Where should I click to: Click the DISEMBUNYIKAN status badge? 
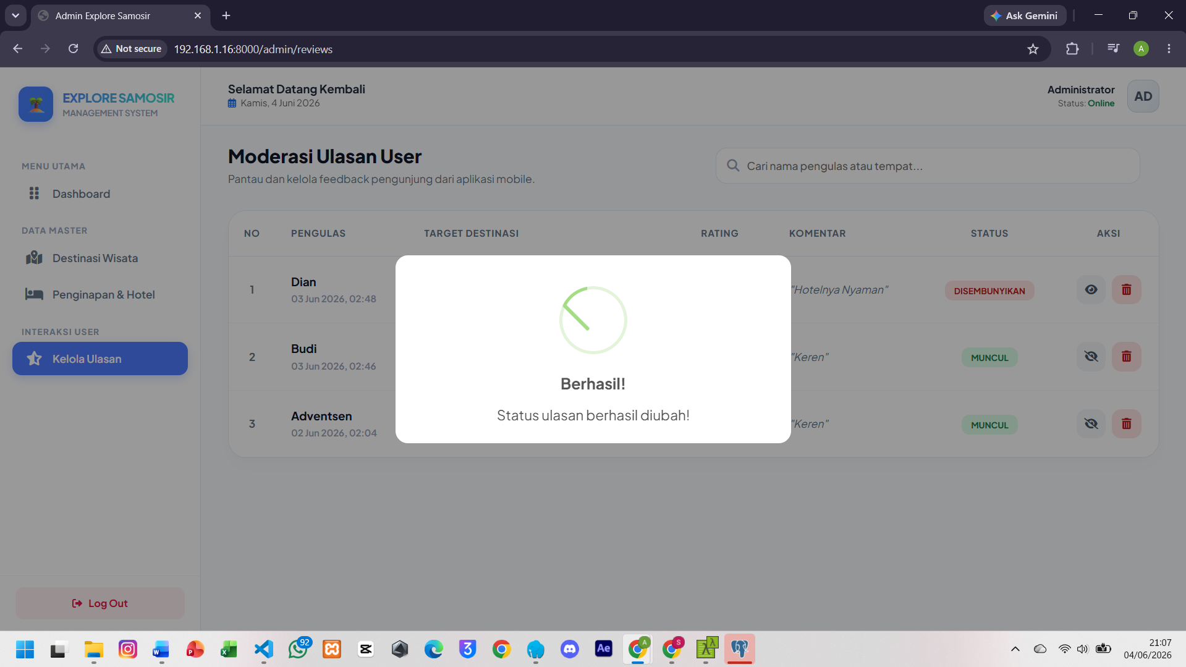989,291
